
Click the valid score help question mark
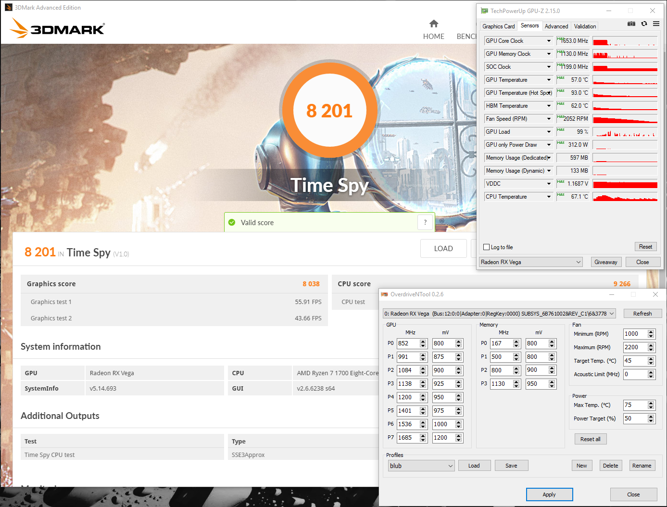coord(425,222)
